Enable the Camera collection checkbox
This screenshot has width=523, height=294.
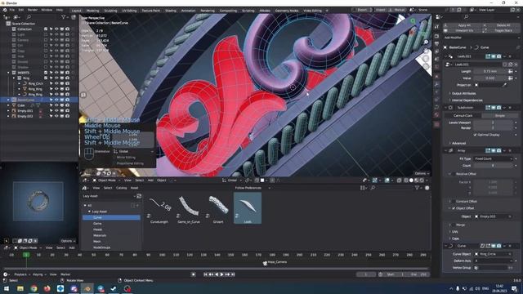click(x=46, y=40)
